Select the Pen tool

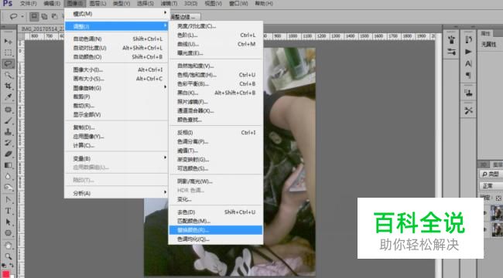(8, 200)
